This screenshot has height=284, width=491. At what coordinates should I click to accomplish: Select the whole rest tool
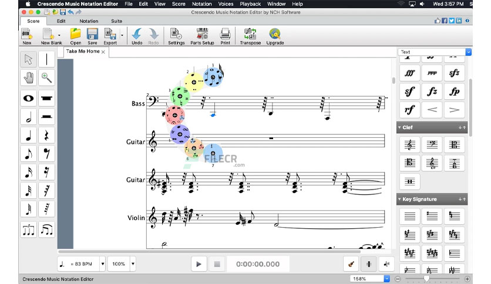click(x=46, y=98)
